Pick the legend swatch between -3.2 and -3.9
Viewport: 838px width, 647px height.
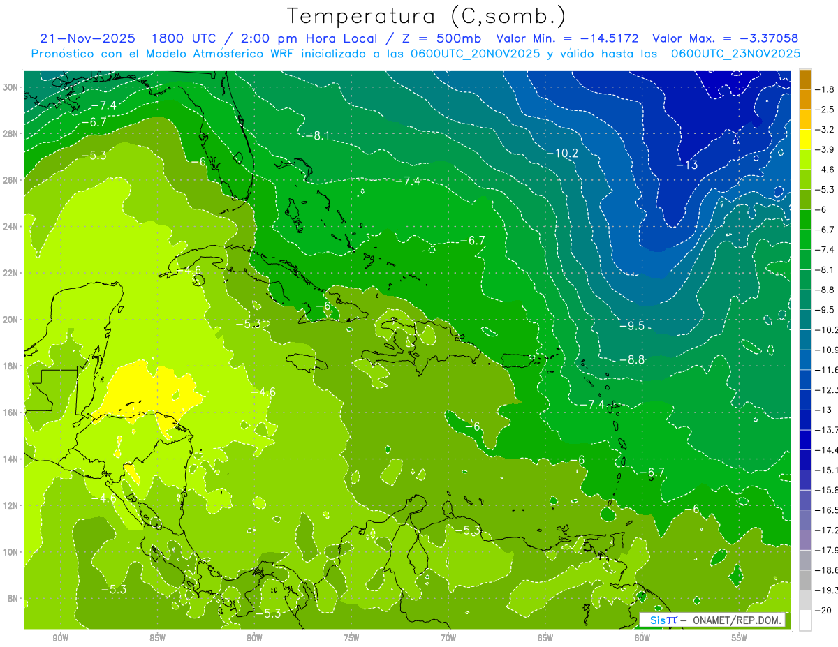(805, 140)
